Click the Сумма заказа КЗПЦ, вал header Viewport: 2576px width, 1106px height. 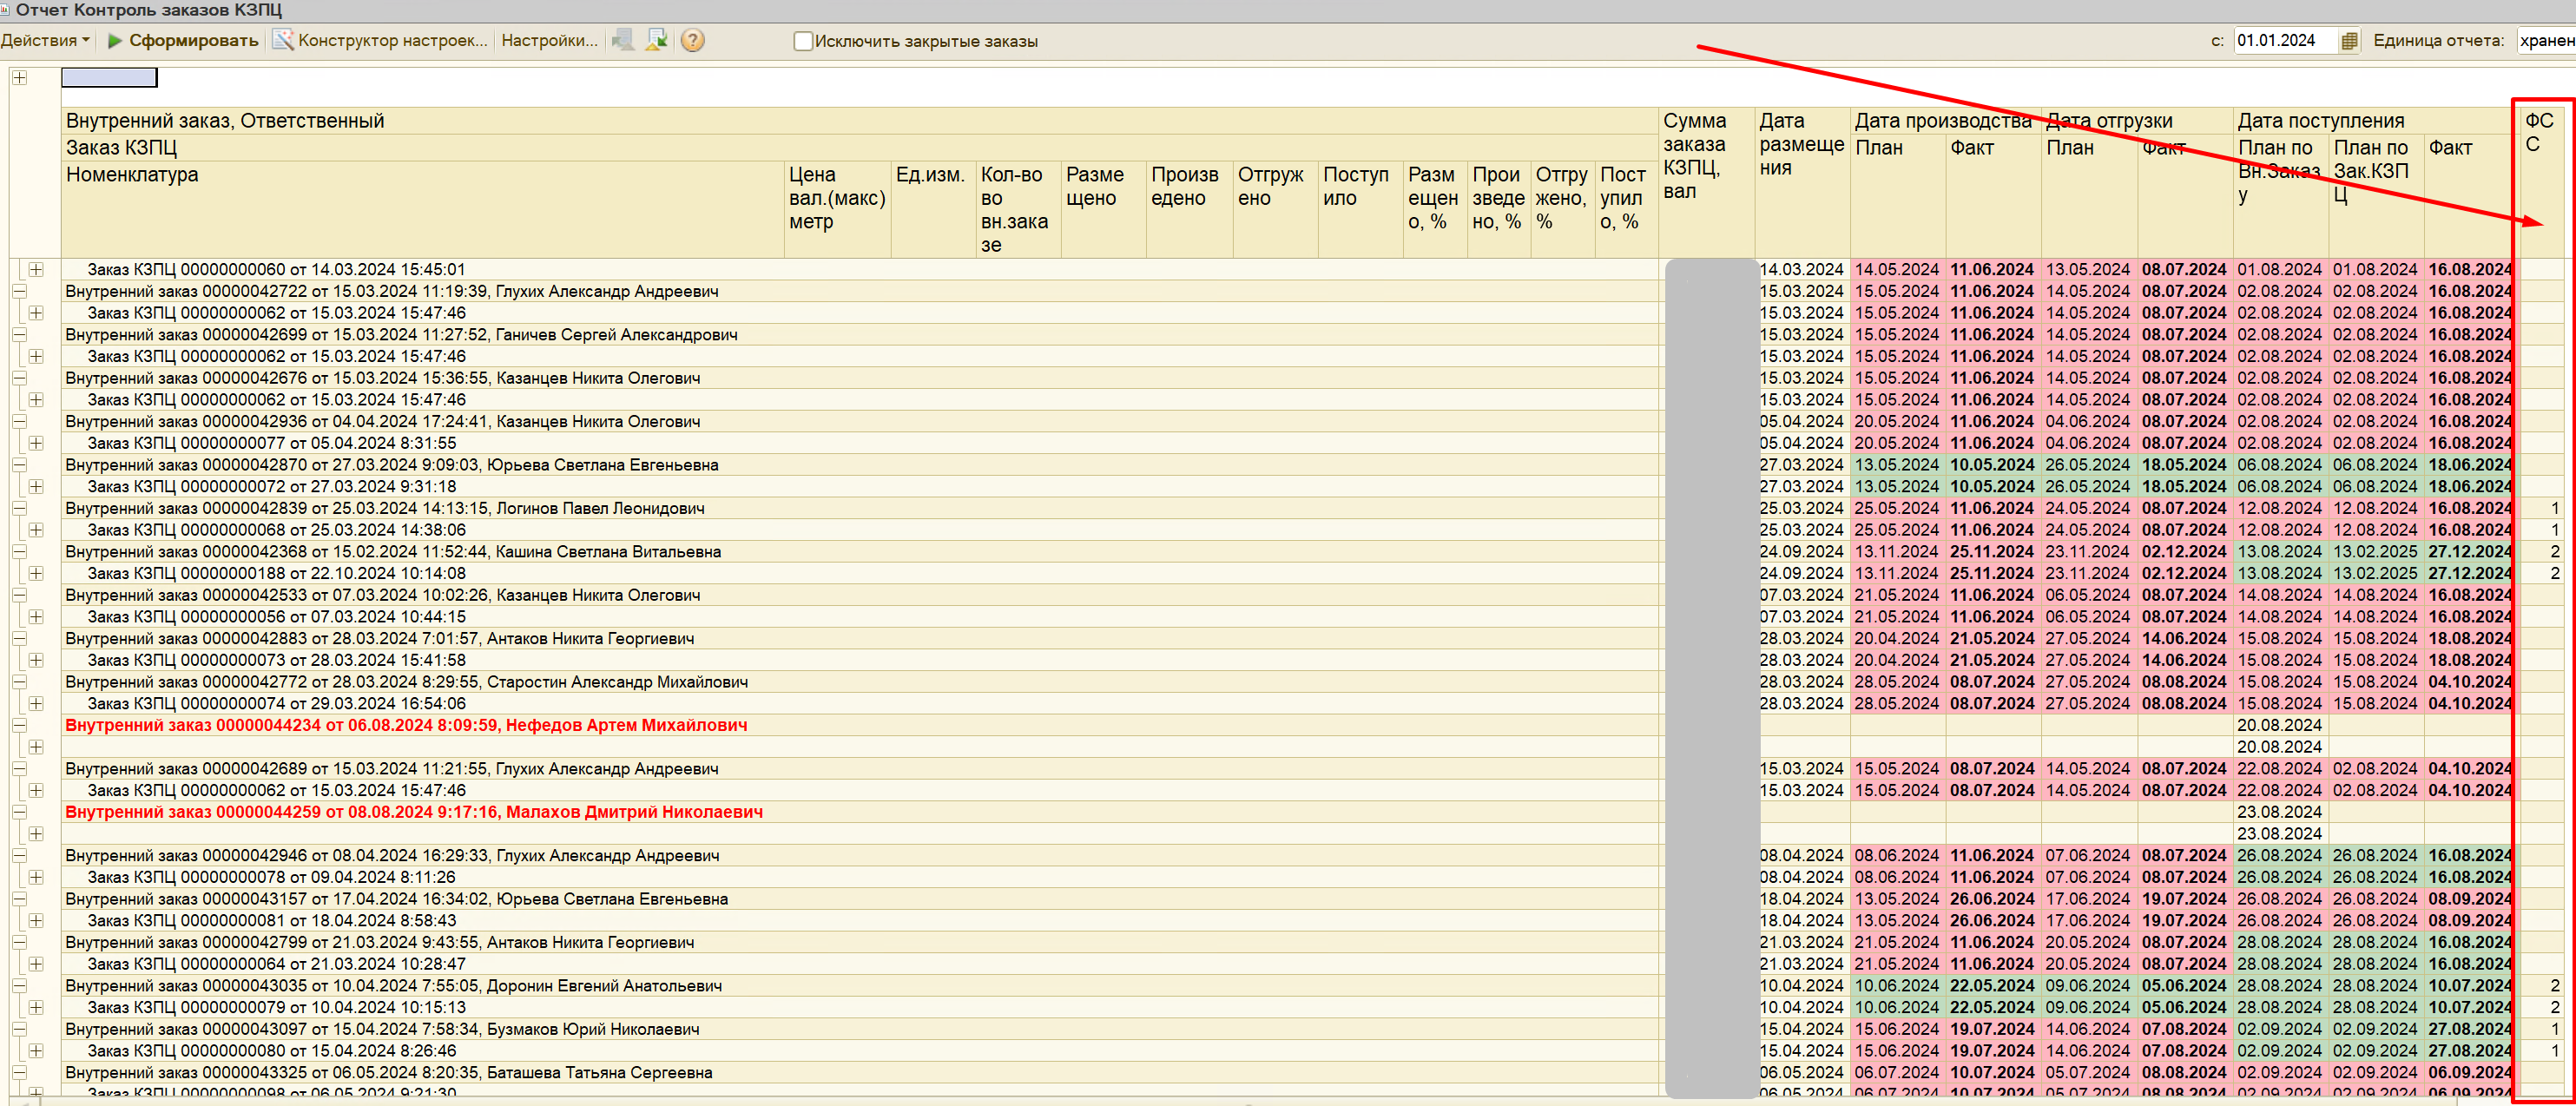tap(1706, 182)
